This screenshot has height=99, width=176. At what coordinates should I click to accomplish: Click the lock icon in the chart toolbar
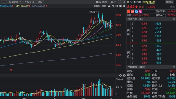click(109, 6)
